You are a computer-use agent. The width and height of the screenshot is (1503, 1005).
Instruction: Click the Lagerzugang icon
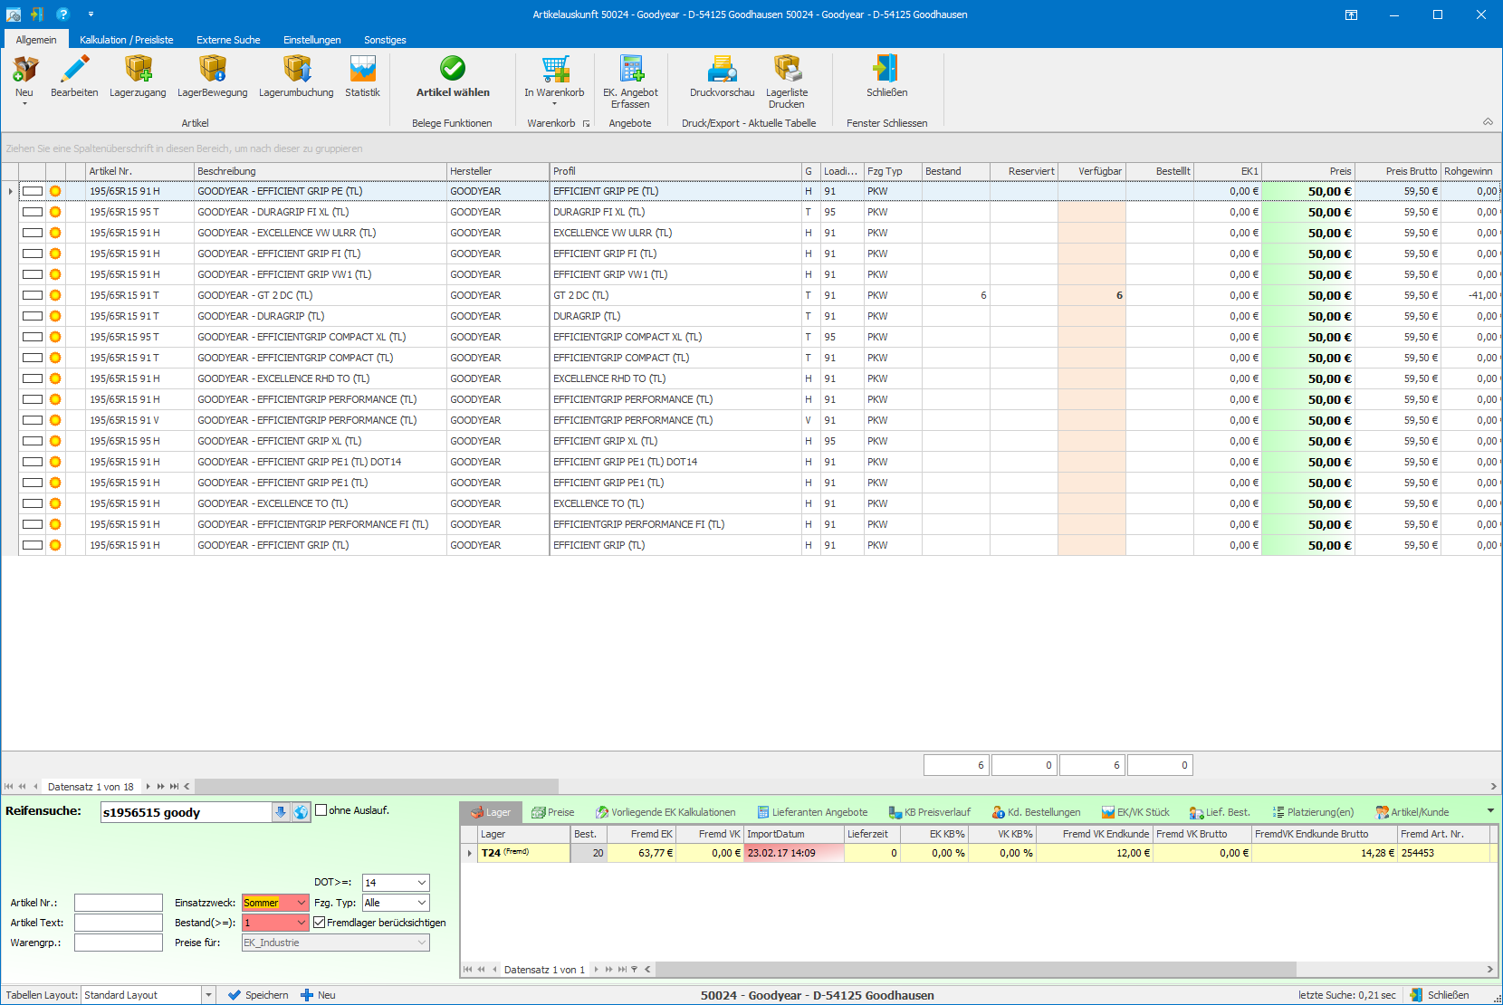tap(138, 69)
